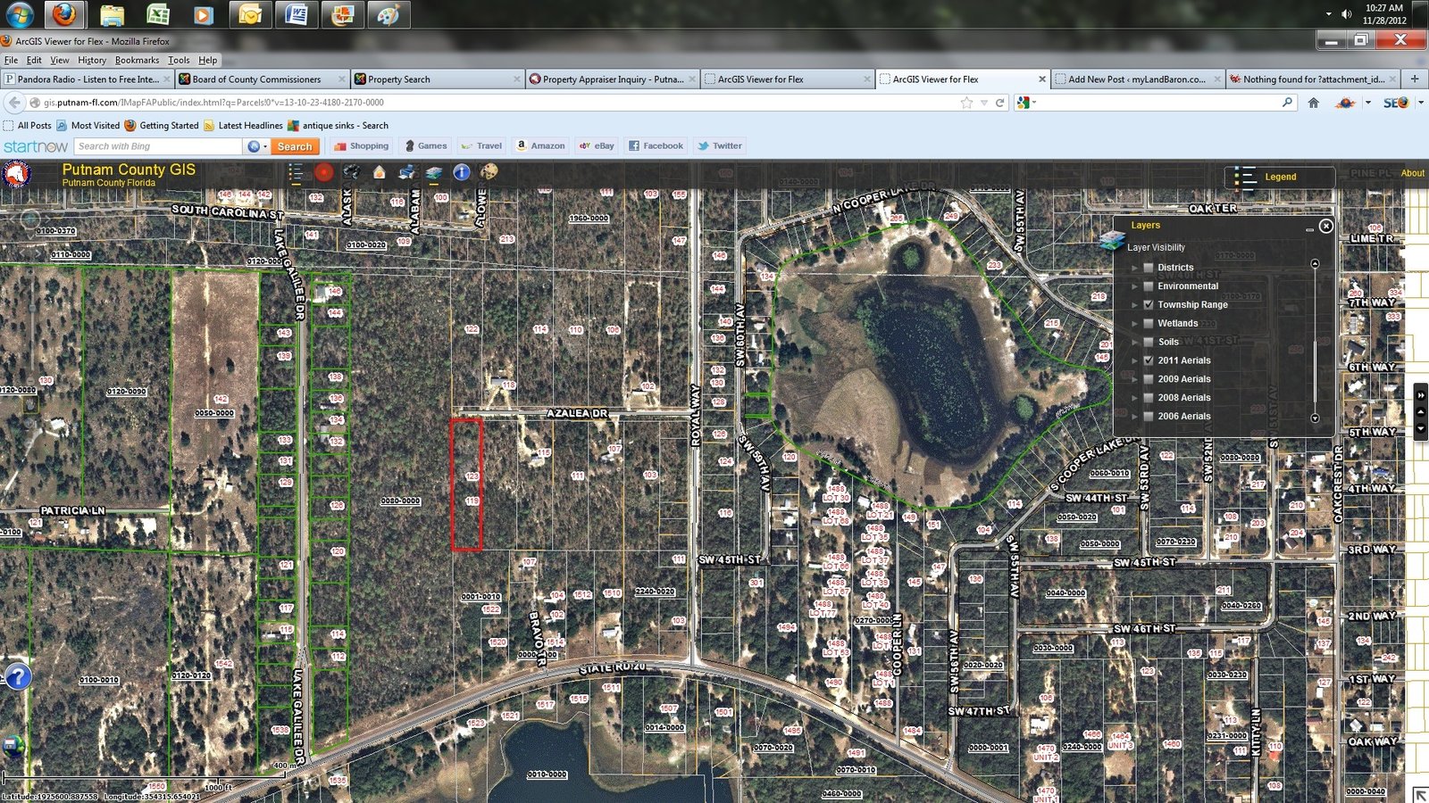
Task: Toggle the Districts layer checkbox
Action: (x=1149, y=268)
